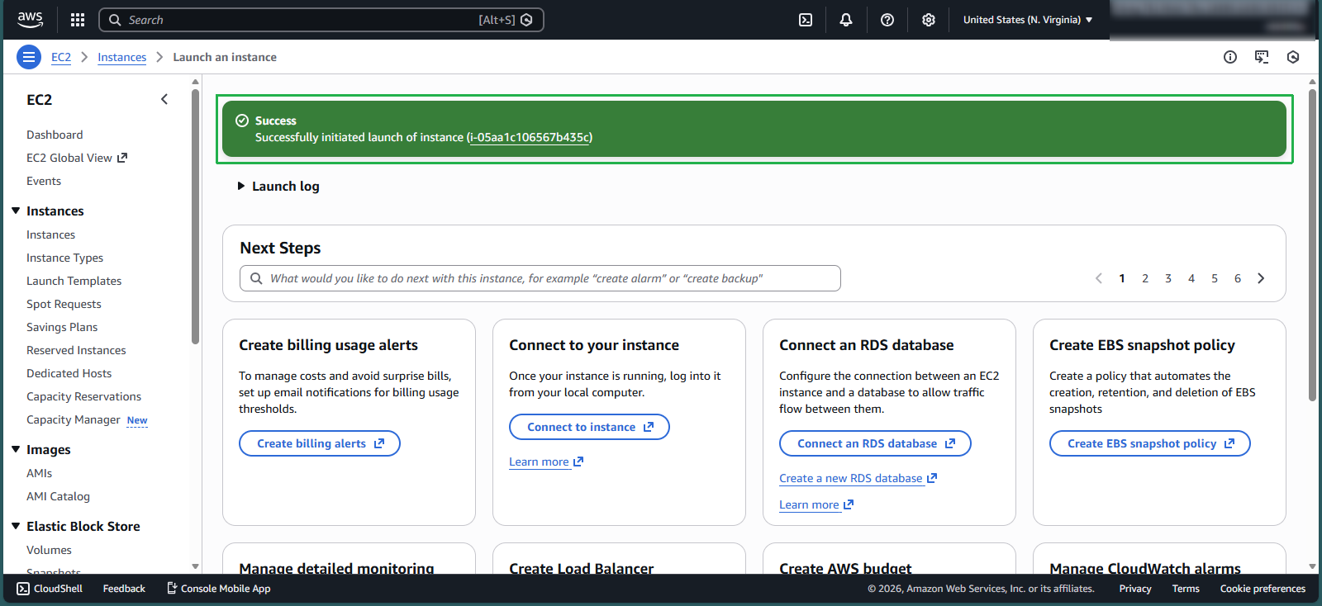Open Volumes in the sidebar

point(49,550)
